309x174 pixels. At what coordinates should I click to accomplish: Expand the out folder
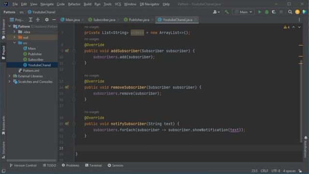14,37
